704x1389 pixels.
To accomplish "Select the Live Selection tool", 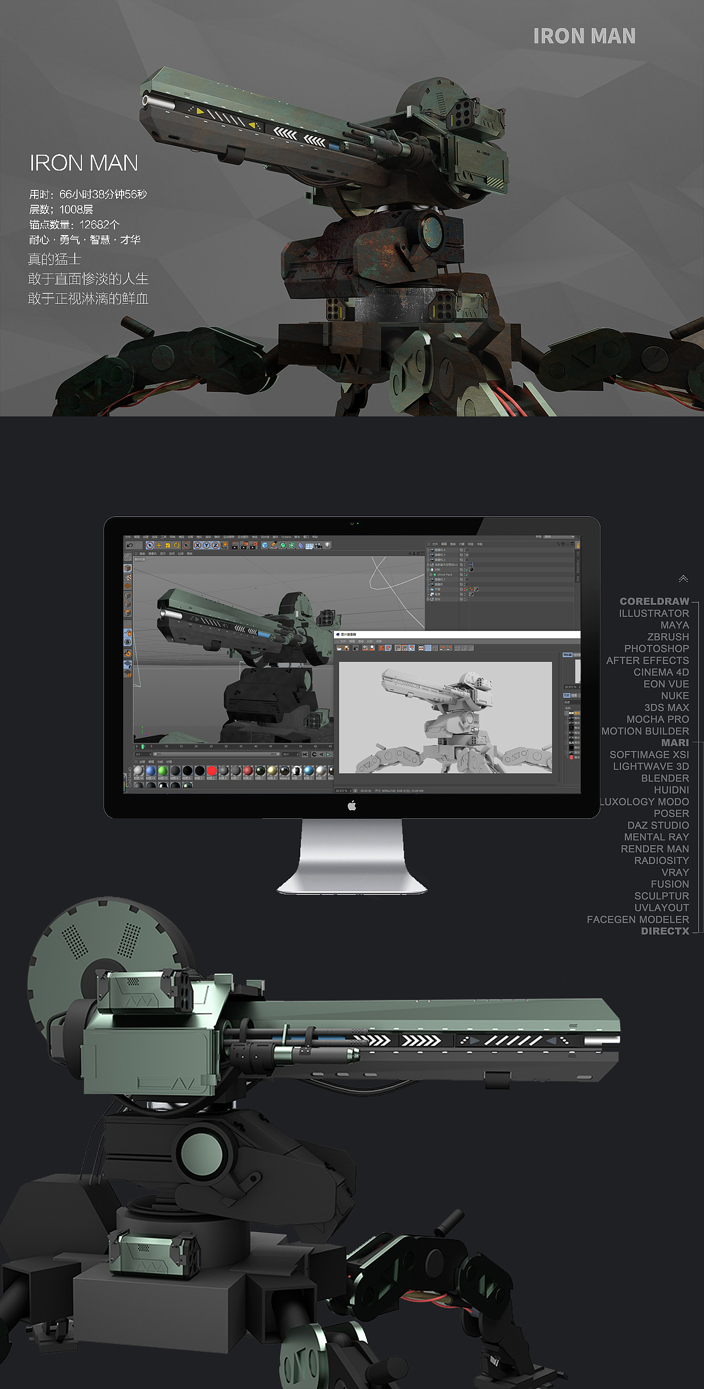I will click(x=150, y=545).
